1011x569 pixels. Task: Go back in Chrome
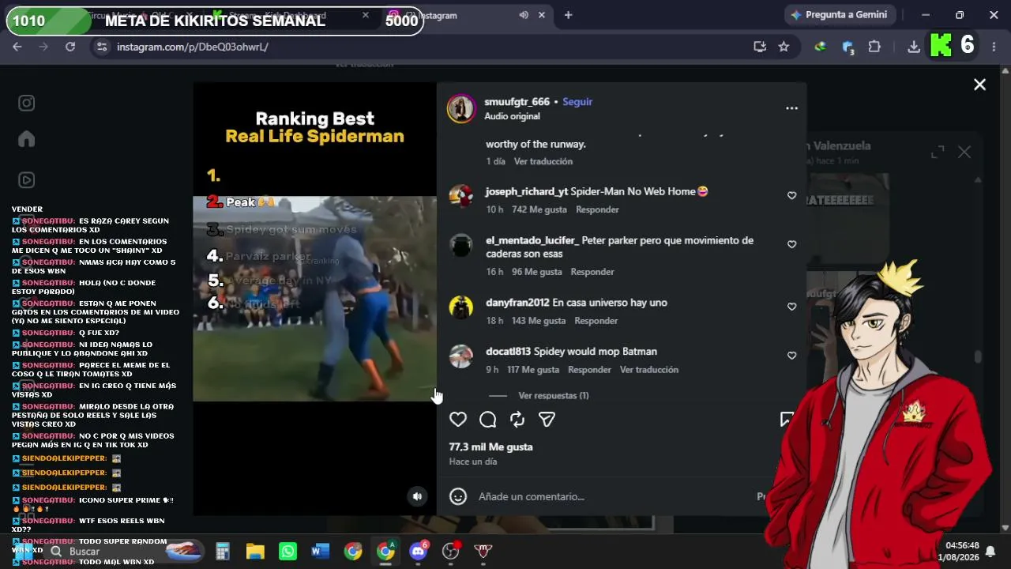tap(17, 47)
